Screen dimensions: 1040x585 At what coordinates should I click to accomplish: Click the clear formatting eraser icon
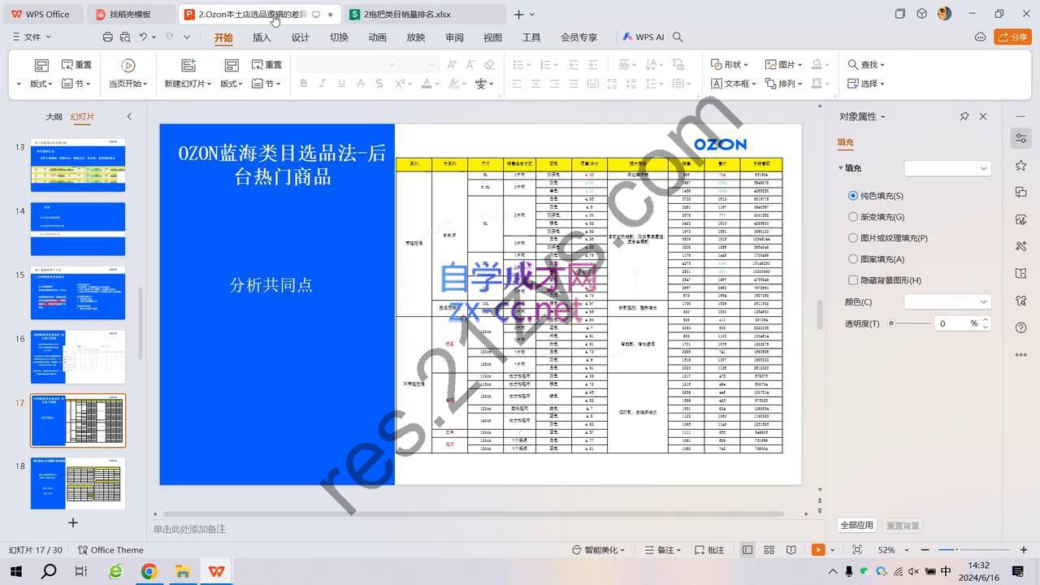[489, 65]
